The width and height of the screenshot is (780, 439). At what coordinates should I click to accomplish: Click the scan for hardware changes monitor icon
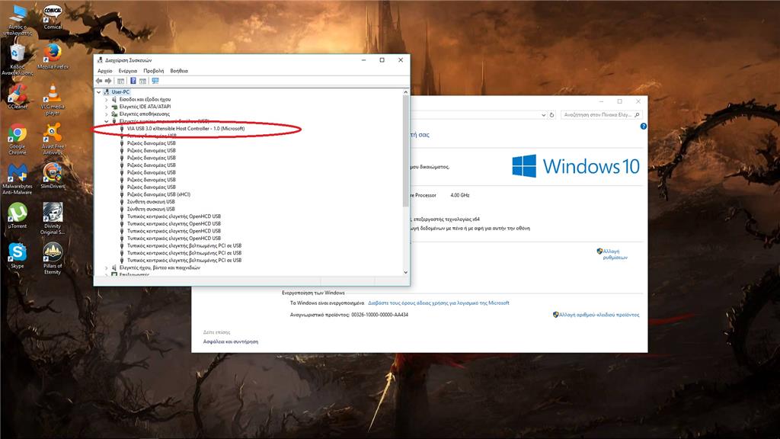point(155,81)
